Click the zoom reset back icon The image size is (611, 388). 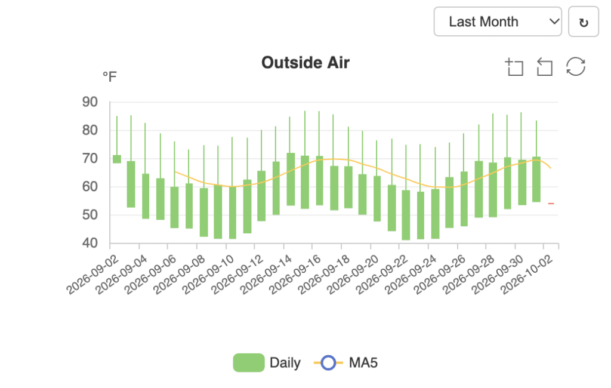544,67
